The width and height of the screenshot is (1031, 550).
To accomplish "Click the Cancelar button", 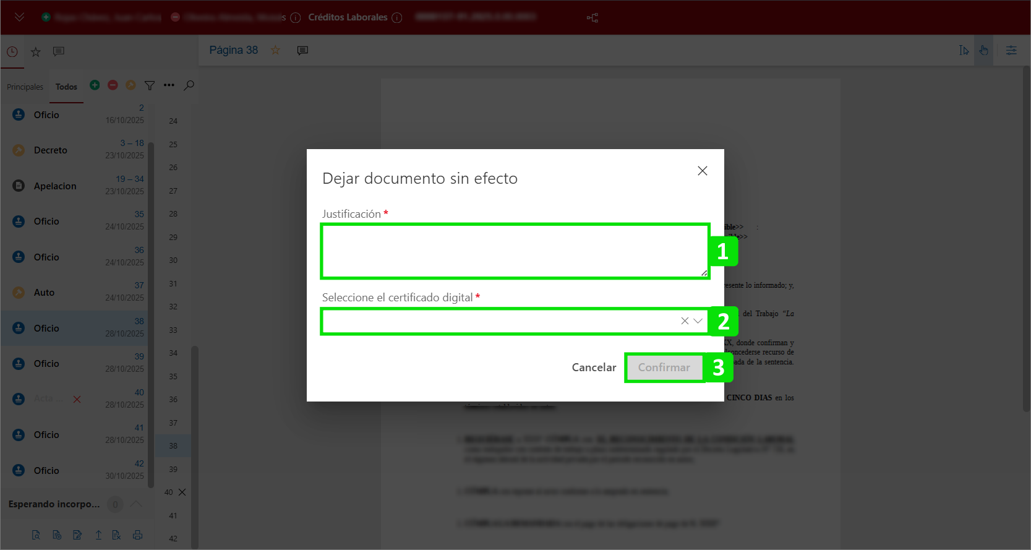I will point(594,367).
